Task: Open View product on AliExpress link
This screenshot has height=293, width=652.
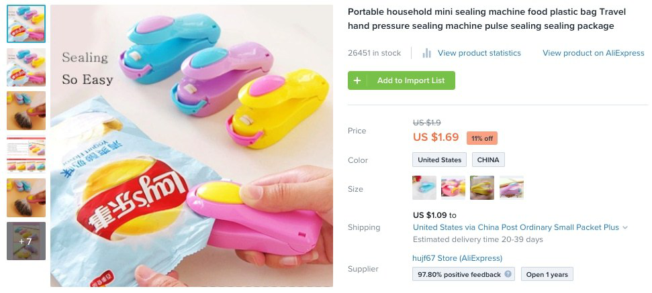Action: click(593, 53)
